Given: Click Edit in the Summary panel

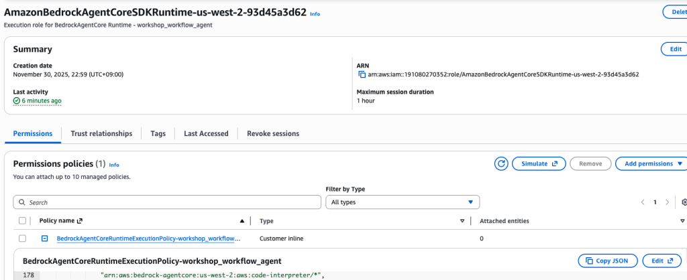Looking at the screenshot, I should click(x=674, y=49).
